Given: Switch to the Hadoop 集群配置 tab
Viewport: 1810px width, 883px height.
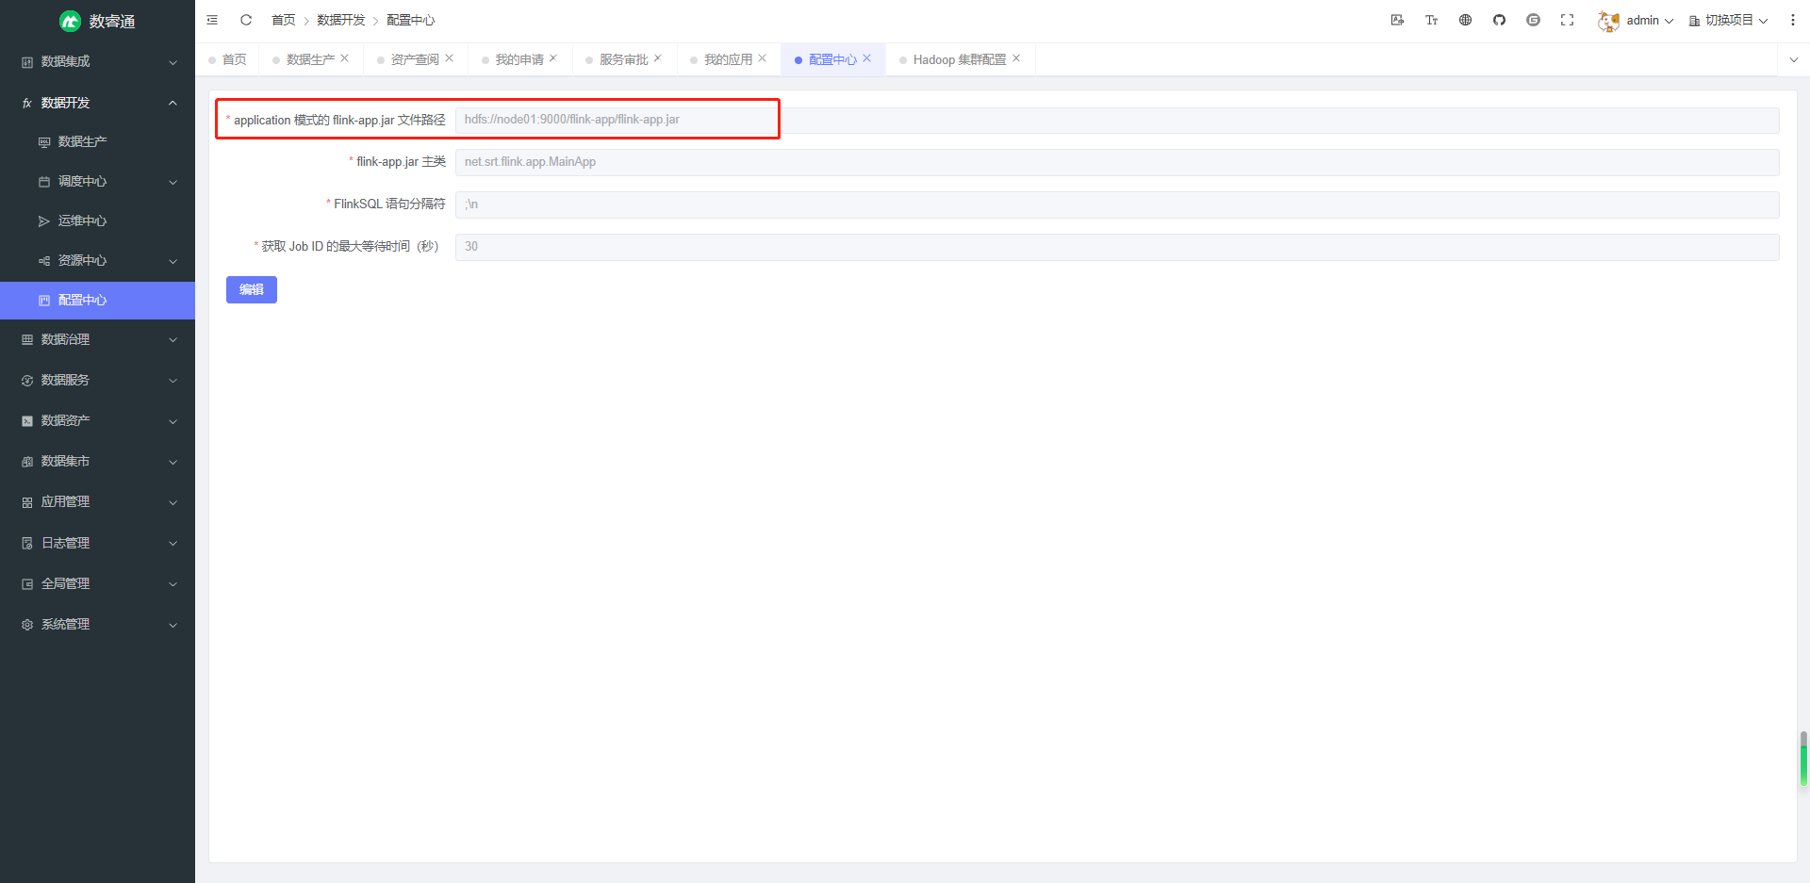Looking at the screenshot, I should (960, 59).
